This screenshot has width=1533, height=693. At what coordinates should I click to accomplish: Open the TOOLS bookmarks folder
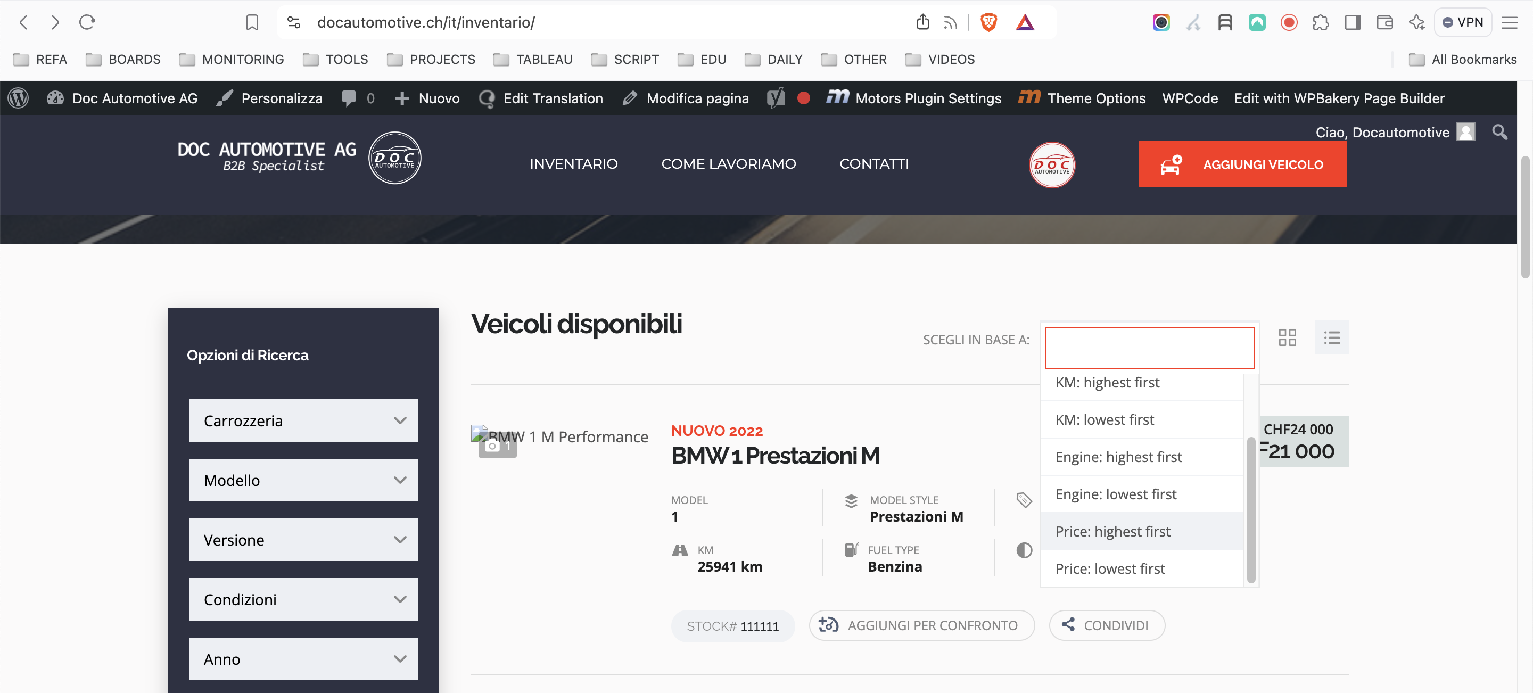[336, 60]
